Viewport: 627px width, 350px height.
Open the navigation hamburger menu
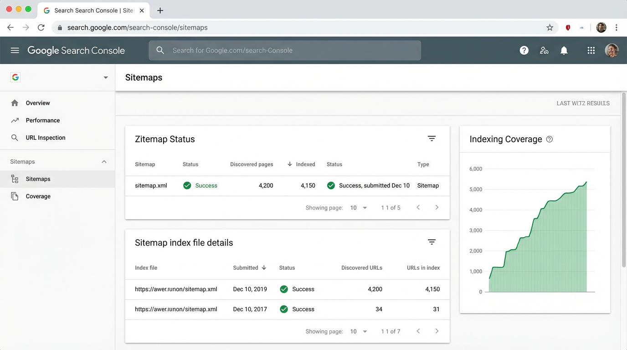click(15, 50)
